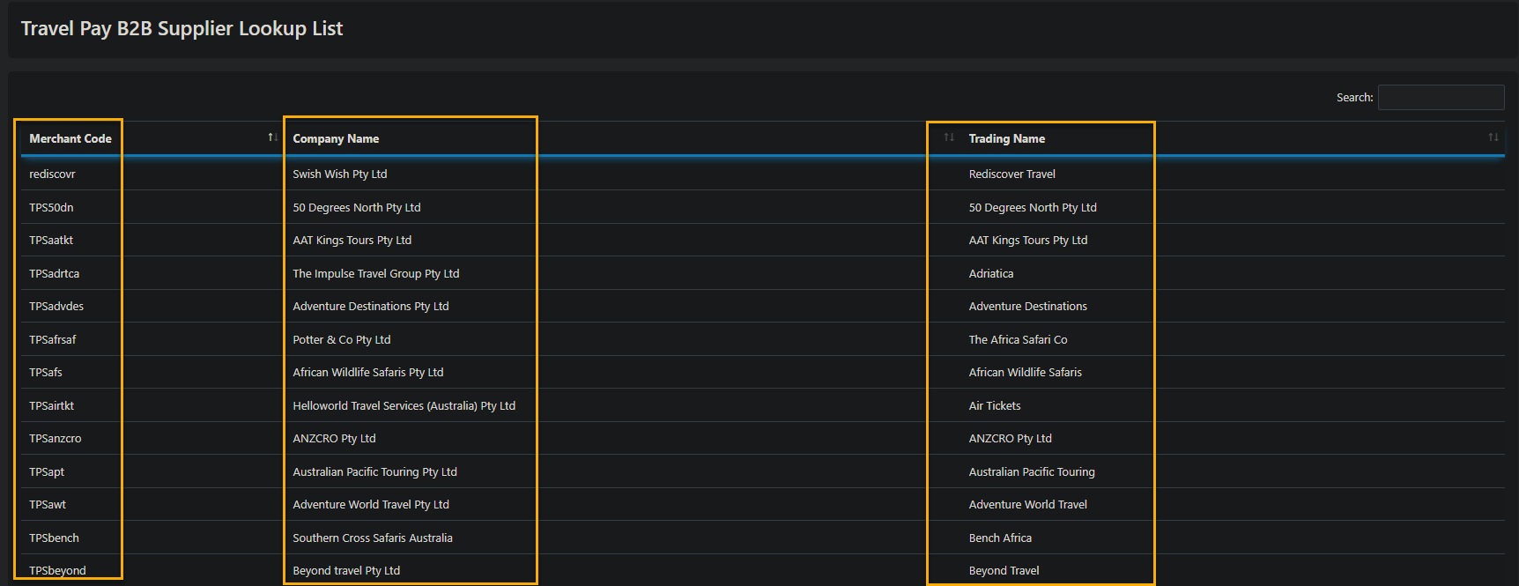Select The Africa Safari Co trading name
The image size is (1519, 586).
1018,340
